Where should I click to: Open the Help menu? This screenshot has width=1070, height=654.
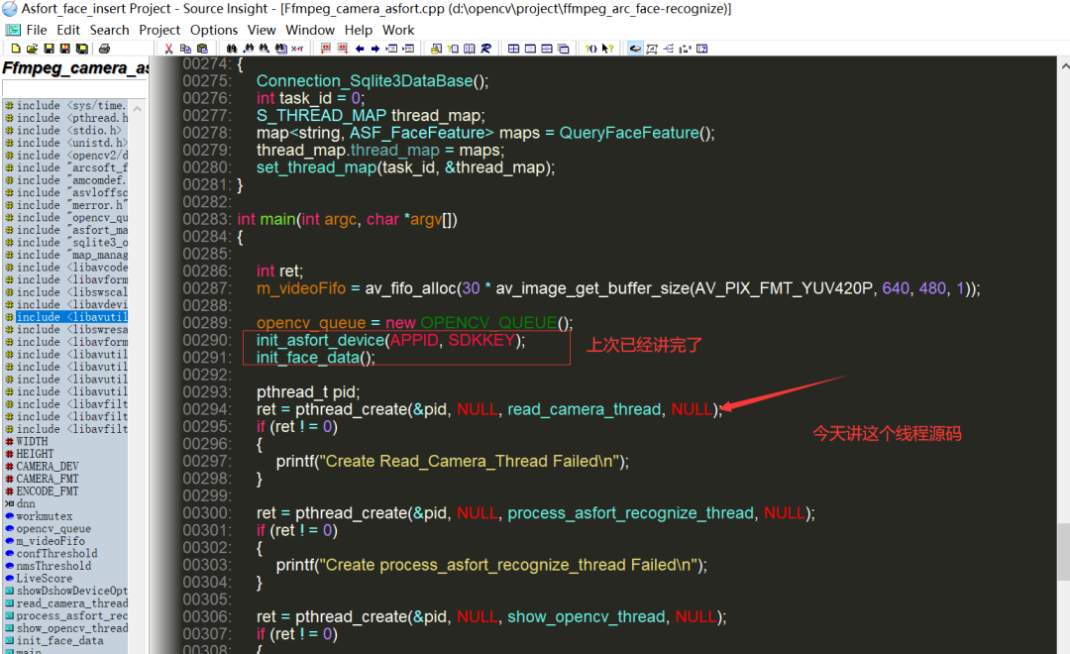point(359,30)
